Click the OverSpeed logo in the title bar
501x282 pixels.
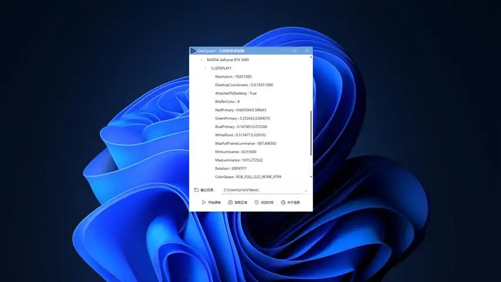pyautogui.click(x=193, y=51)
